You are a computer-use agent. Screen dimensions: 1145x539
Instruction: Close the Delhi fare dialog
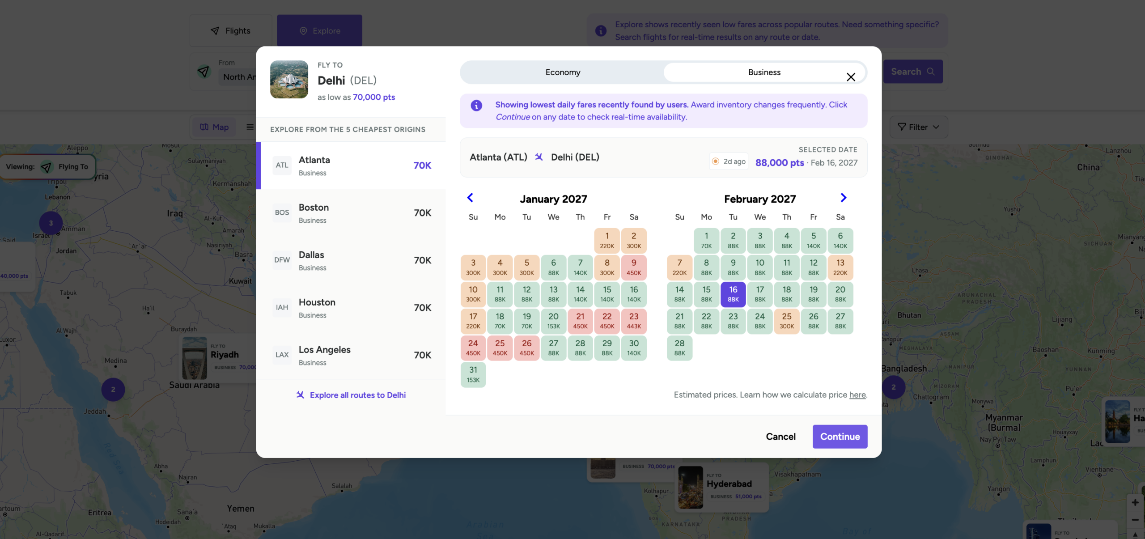(x=851, y=77)
